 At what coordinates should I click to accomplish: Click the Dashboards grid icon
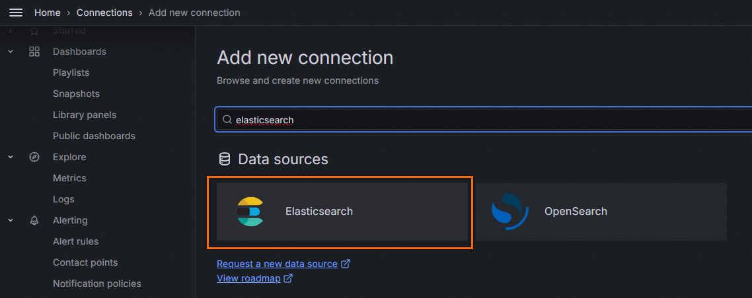click(34, 51)
